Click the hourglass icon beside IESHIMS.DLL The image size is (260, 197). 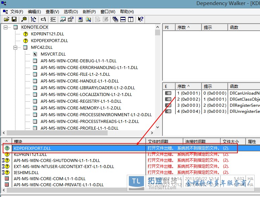[3, 172]
